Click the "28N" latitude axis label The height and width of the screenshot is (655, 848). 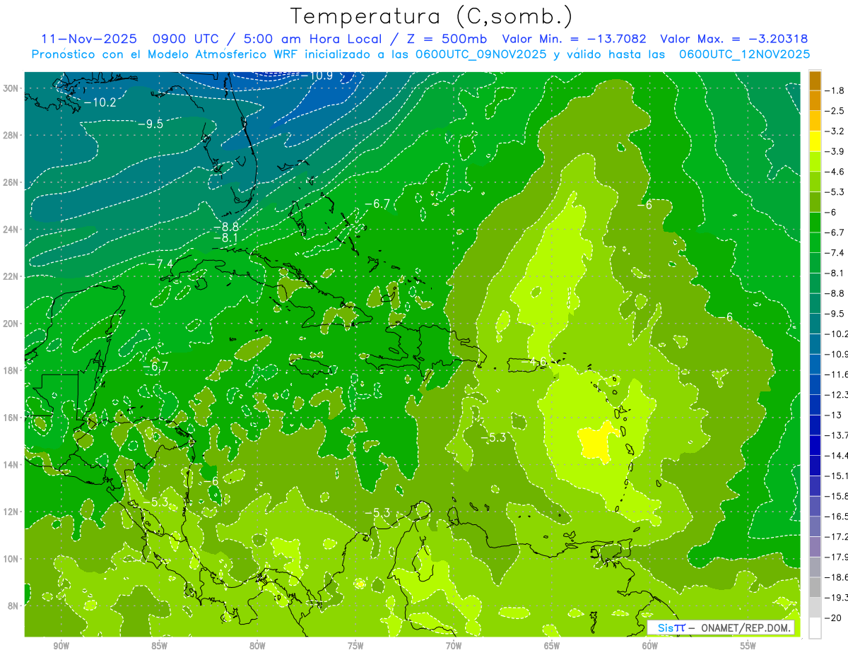[11, 135]
